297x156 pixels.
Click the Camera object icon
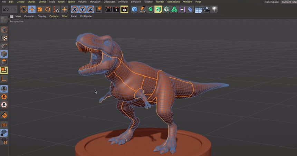pyautogui.click(x=206, y=9)
